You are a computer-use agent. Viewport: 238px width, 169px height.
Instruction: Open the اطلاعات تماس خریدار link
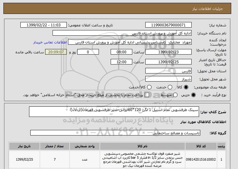click(50, 42)
